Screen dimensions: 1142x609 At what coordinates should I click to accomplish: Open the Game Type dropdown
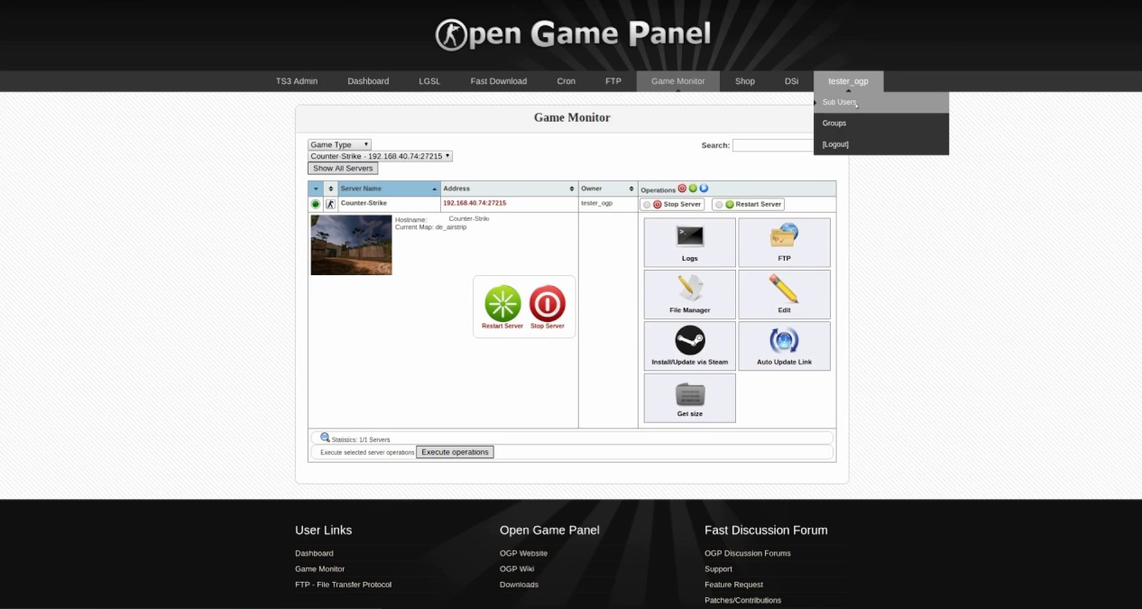click(x=339, y=144)
